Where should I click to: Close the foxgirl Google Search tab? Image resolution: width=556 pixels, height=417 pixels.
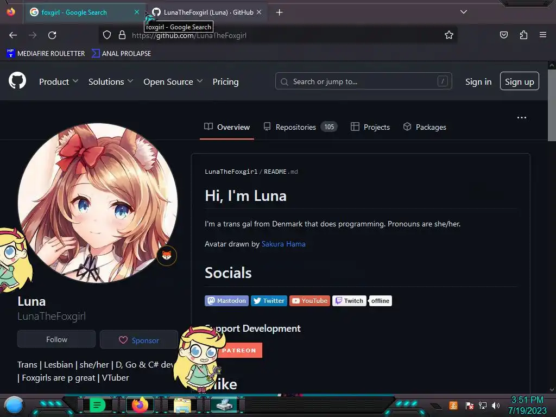137,12
